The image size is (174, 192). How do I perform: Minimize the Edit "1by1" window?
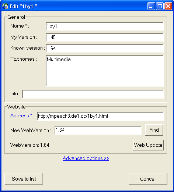tap(151, 6)
